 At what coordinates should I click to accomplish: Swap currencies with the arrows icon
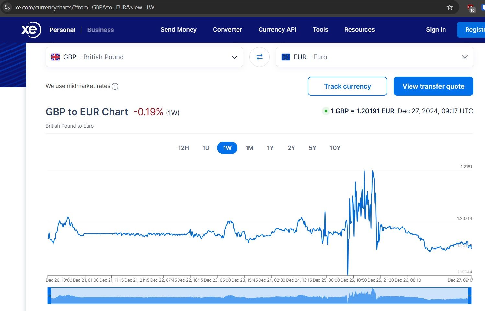point(259,57)
